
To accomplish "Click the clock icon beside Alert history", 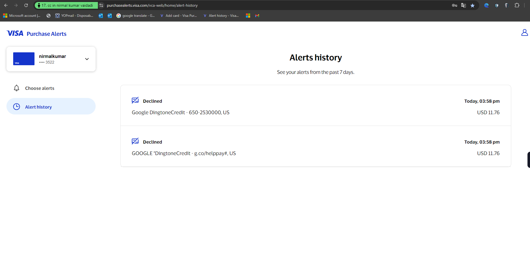I will click(17, 107).
